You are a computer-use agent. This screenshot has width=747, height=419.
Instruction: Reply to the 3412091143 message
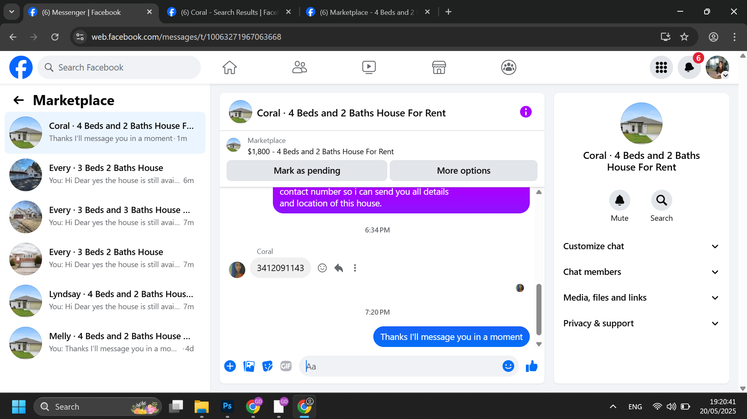click(x=339, y=268)
